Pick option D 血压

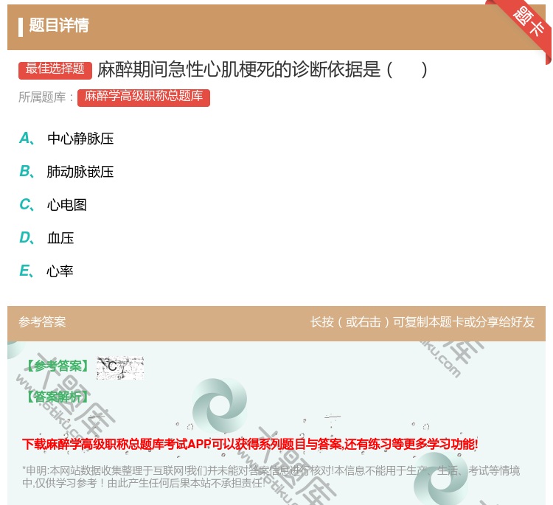[46, 237]
